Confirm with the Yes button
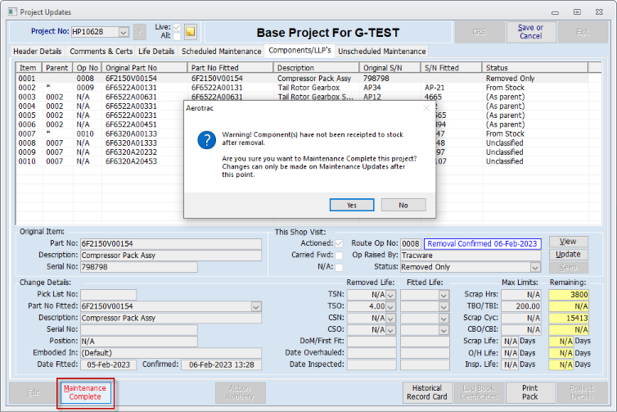 point(352,206)
